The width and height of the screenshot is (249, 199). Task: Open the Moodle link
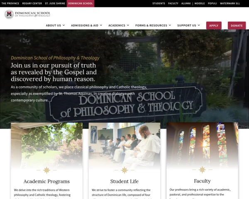(200, 3)
